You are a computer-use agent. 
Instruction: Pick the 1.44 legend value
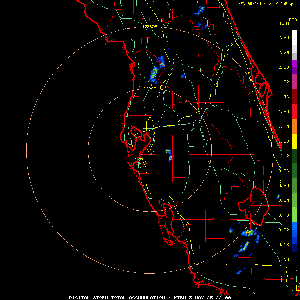tap(284, 126)
